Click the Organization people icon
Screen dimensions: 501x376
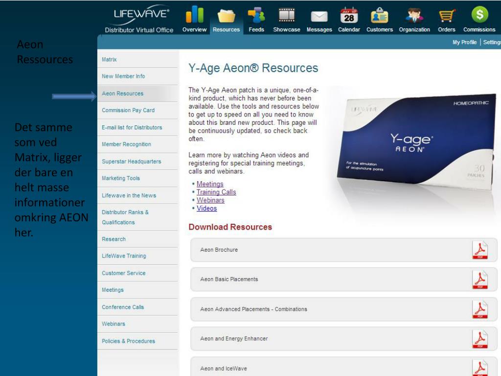click(414, 15)
